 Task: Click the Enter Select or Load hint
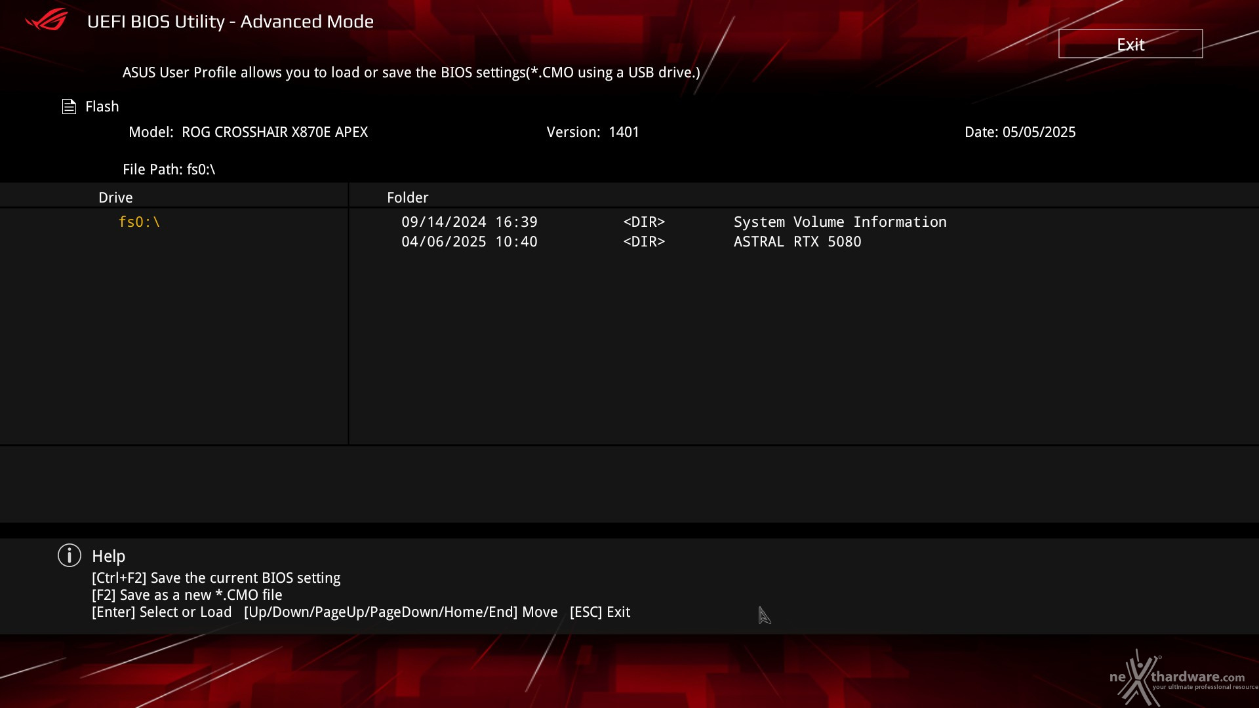coord(161,612)
